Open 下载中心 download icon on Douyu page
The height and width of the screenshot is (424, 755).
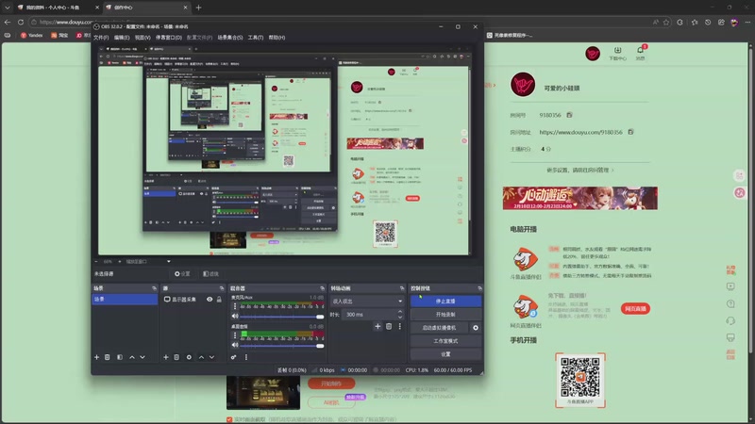pyautogui.click(x=617, y=53)
